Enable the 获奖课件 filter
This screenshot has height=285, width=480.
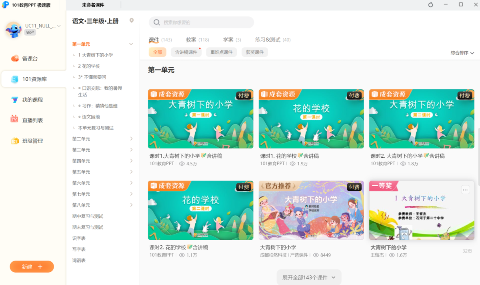coord(254,52)
